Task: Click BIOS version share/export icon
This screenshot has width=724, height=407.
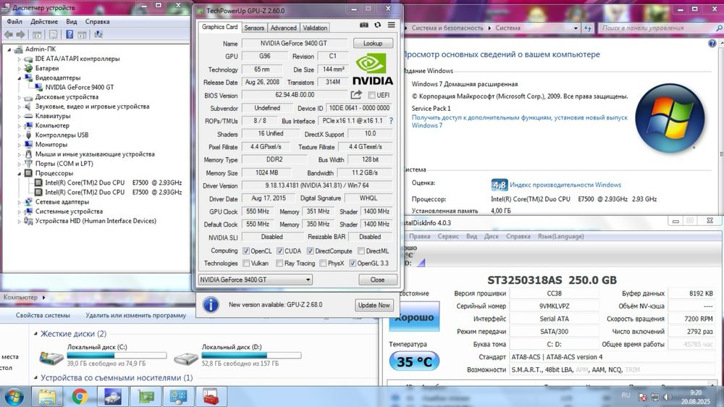Action: click(x=356, y=95)
